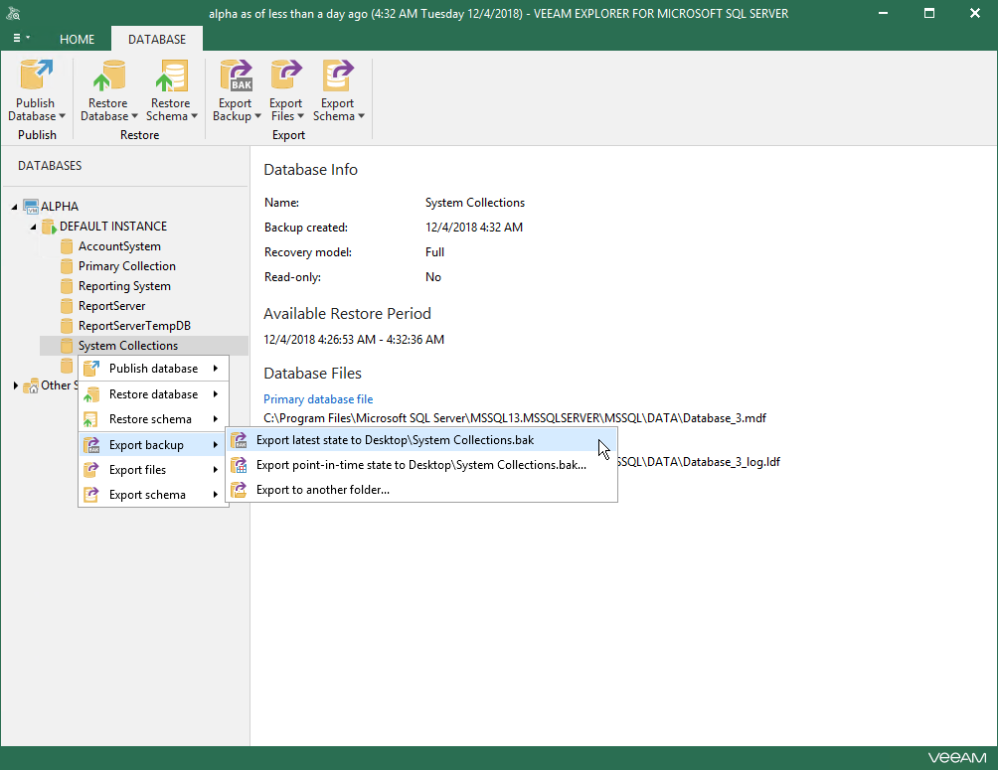Click the Publish database context menu icon

pos(91,369)
